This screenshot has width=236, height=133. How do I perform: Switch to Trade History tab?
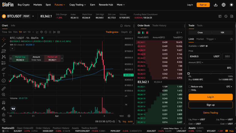point(159,26)
